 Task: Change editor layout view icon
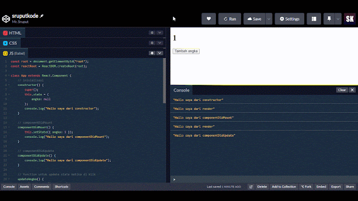314,19
